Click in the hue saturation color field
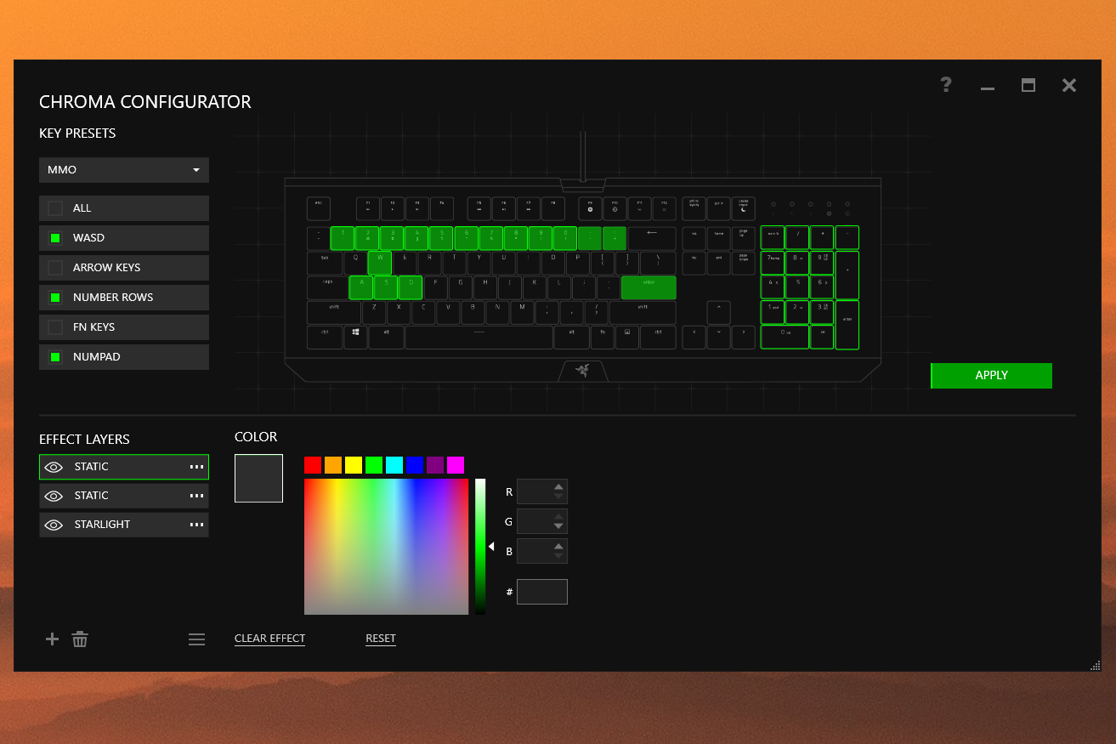Viewport: 1116px width, 744px height. (386, 546)
